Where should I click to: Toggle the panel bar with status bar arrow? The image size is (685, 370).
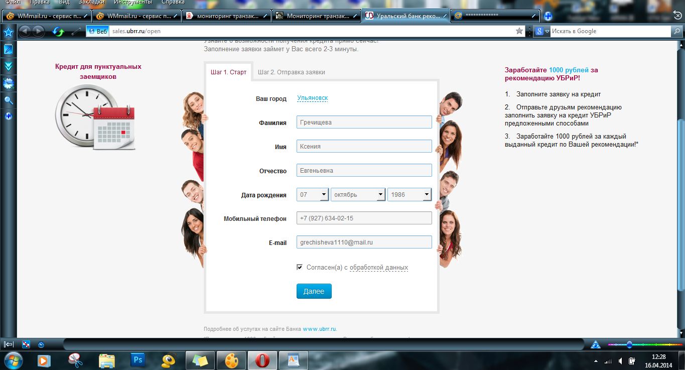[9, 344]
